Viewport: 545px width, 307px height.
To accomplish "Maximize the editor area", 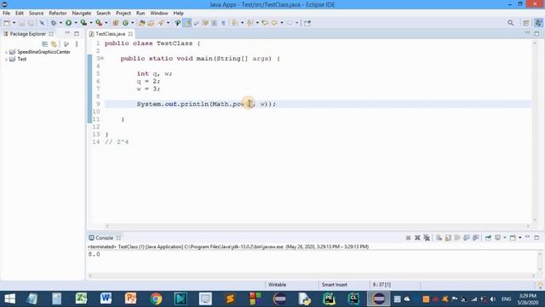I will 536,34.
